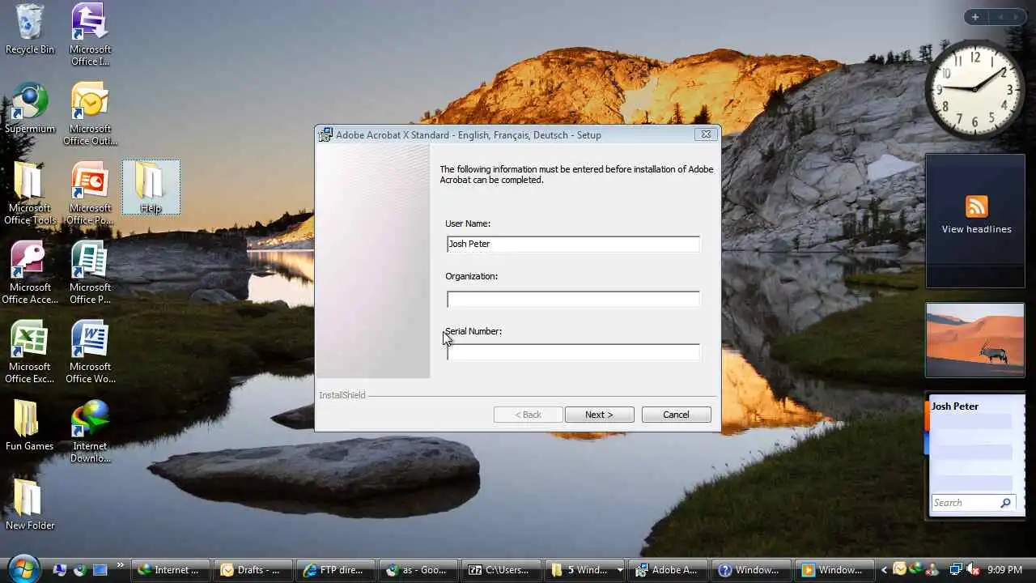1036x583 pixels.
Task: Click the Cancel button in setup
Action: pyautogui.click(x=676, y=415)
